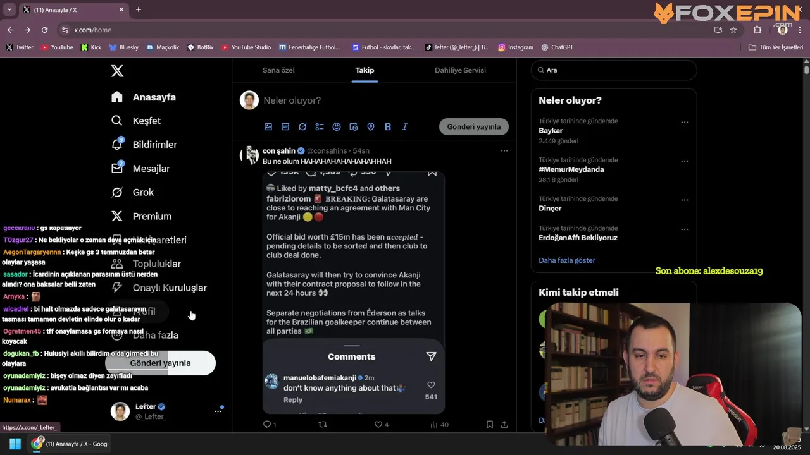Open more options for #MemurMeydanda trend
The width and height of the screenshot is (810, 455).
pyautogui.click(x=684, y=161)
